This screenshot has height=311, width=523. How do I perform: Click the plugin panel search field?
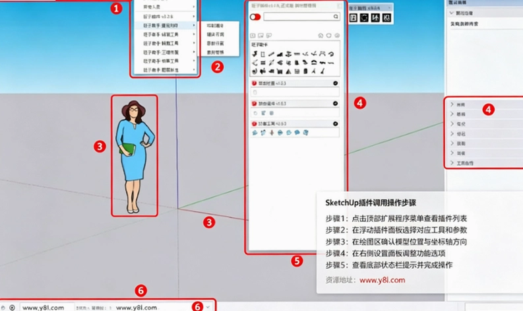pyautogui.click(x=302, y=17)
